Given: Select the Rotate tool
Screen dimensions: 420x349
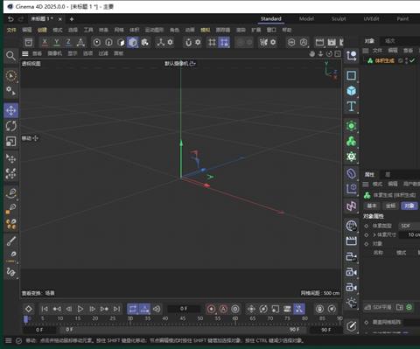Looking at the screenshot, I should [10, 126].
